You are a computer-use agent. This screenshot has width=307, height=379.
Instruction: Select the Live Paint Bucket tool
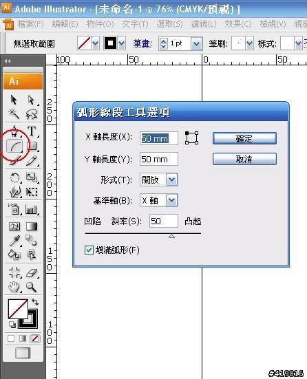pyautogui.click(x=14, y=255)
